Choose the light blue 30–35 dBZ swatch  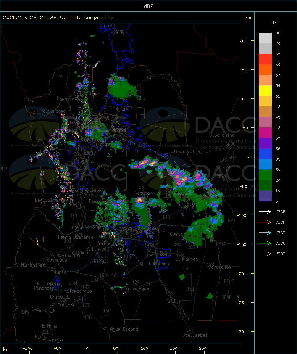tap(265, 164)
